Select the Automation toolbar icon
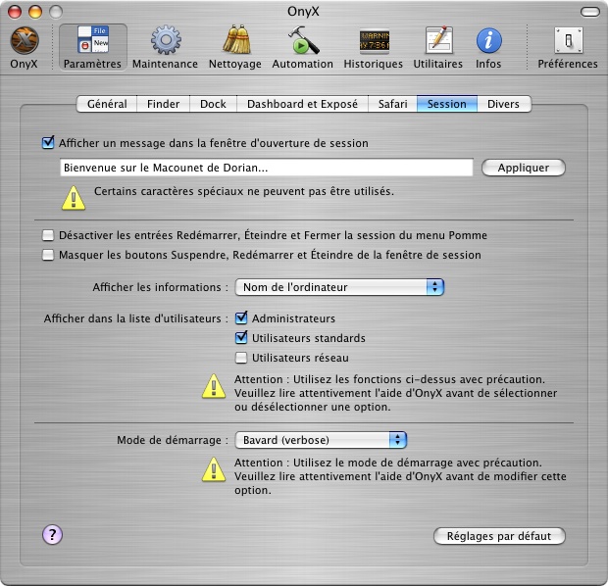Screen dimensions: 608x586 302,42
